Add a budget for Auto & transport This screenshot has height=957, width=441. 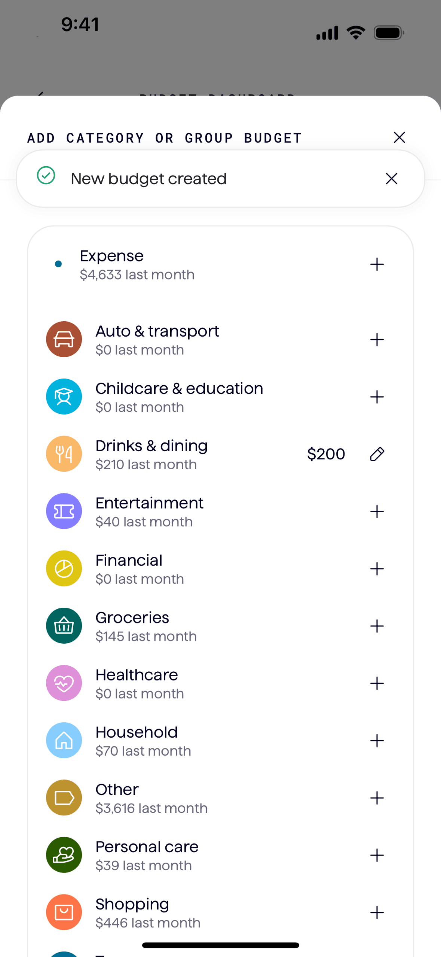377,340
